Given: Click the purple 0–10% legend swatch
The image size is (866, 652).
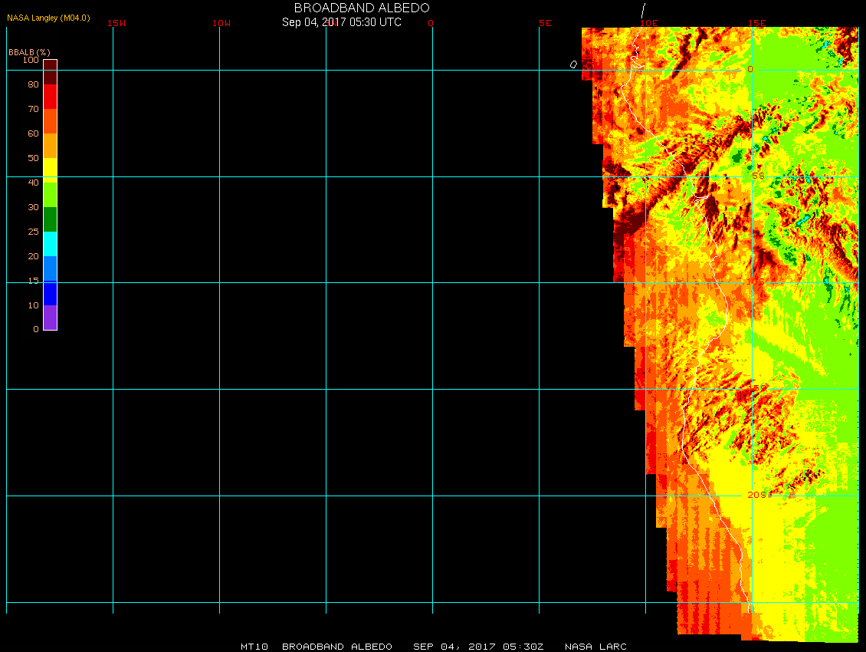Looking at the screenshot, I should (x=50, y=318).
